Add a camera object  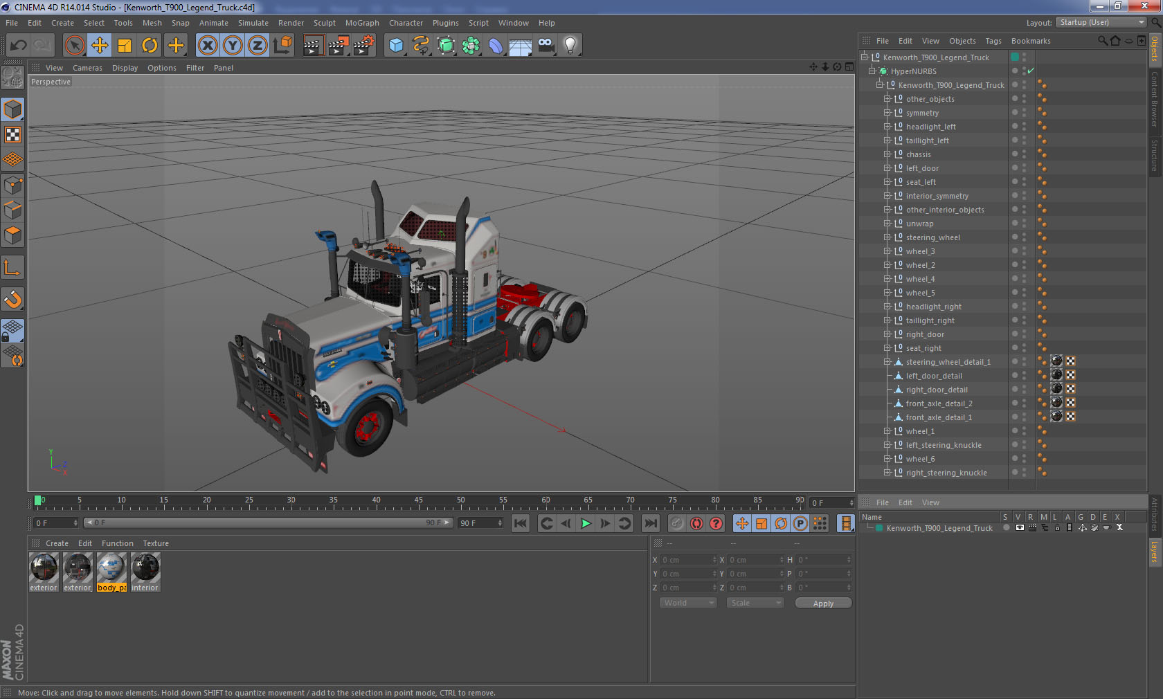pos(546,46)
